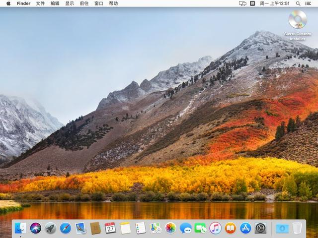Screen dimensions: 318x238
Task: Open Spotlight search magnifier
Action: [x=298, y=3]
